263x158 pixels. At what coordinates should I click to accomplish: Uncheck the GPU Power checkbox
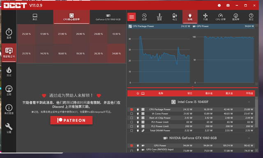pos(131,145)
